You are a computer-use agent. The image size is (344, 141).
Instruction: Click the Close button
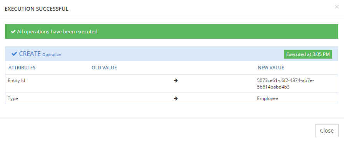pos(327,131)
